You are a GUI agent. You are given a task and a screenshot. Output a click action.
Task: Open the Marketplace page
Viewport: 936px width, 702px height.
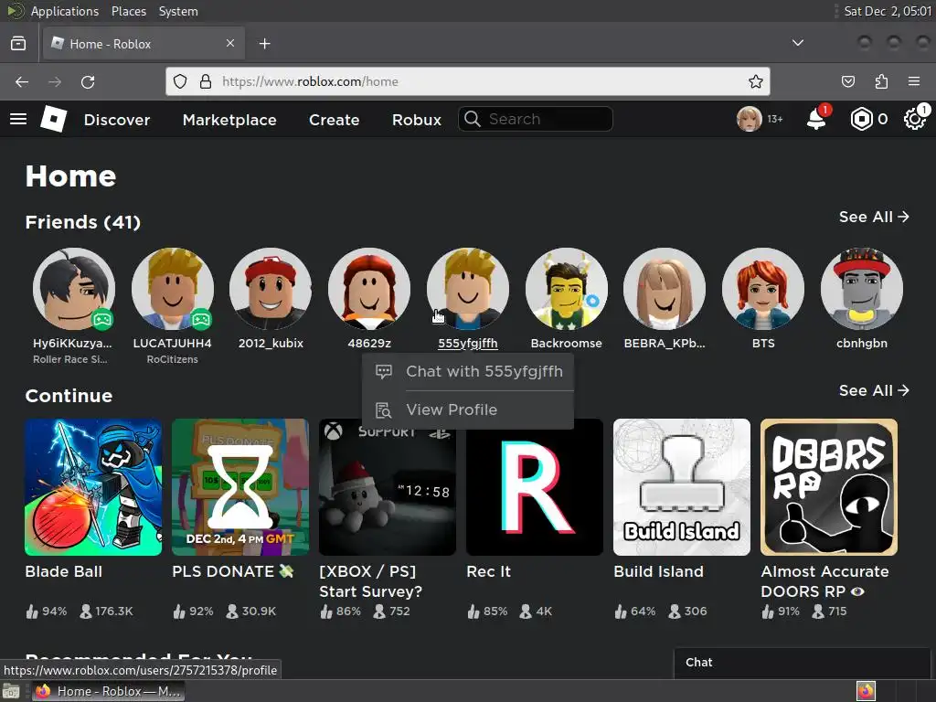[229, 120]
